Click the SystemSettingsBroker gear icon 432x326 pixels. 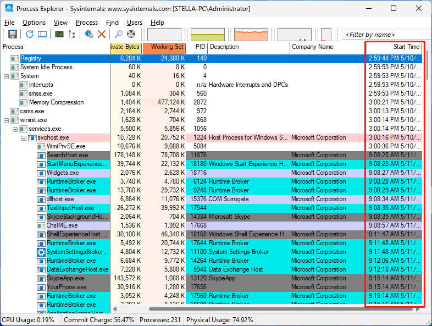coord(41,252)
